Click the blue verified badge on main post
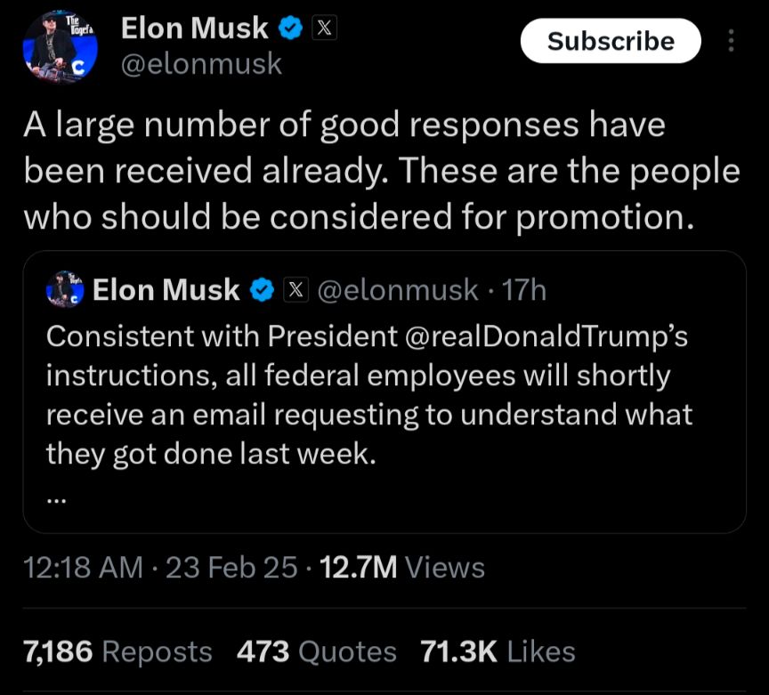This screenshot has height=695, width=769. click(291, 28)
